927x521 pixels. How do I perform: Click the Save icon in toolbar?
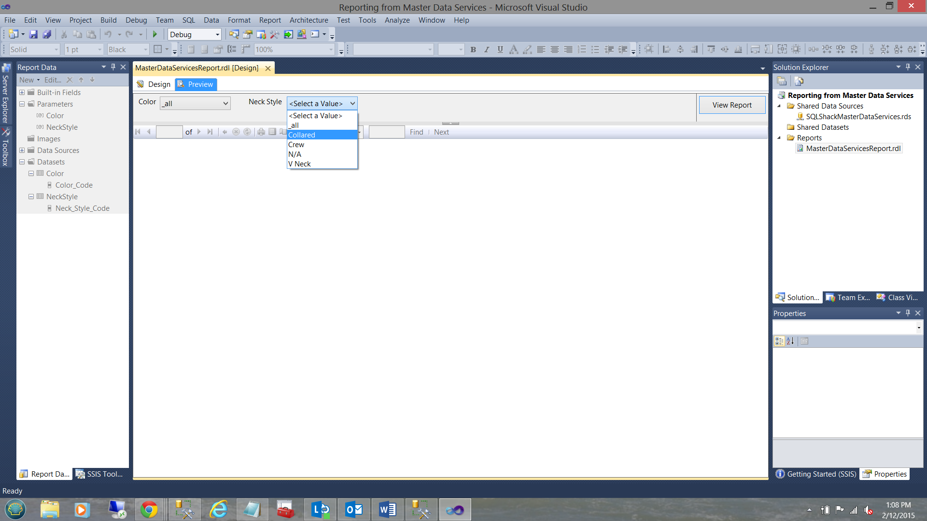click(33, 34)
